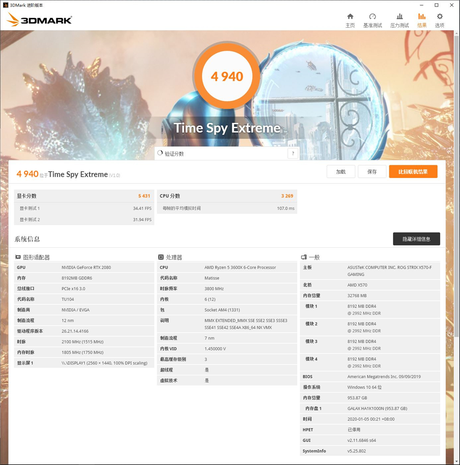Click the orange 比较联机结果 button
This screenshot has width=460, height=465.
pos(413,172)
